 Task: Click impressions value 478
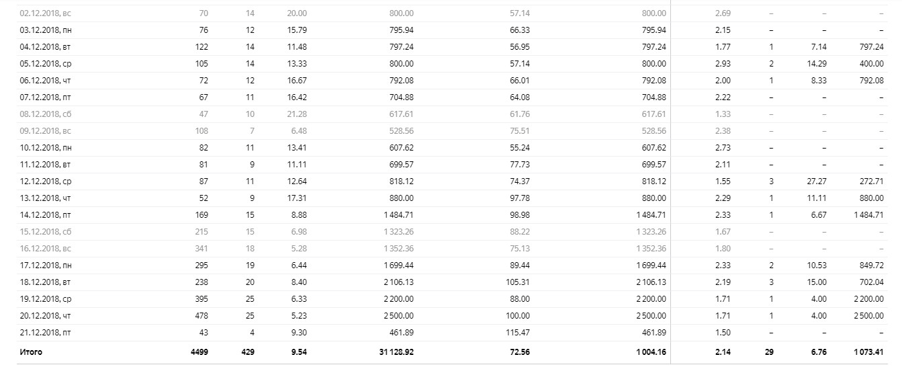[201, 316]
